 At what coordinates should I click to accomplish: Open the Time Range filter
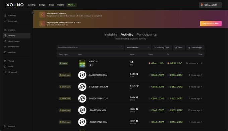195,48
